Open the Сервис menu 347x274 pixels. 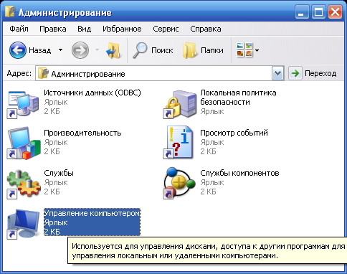coord(166,29)
